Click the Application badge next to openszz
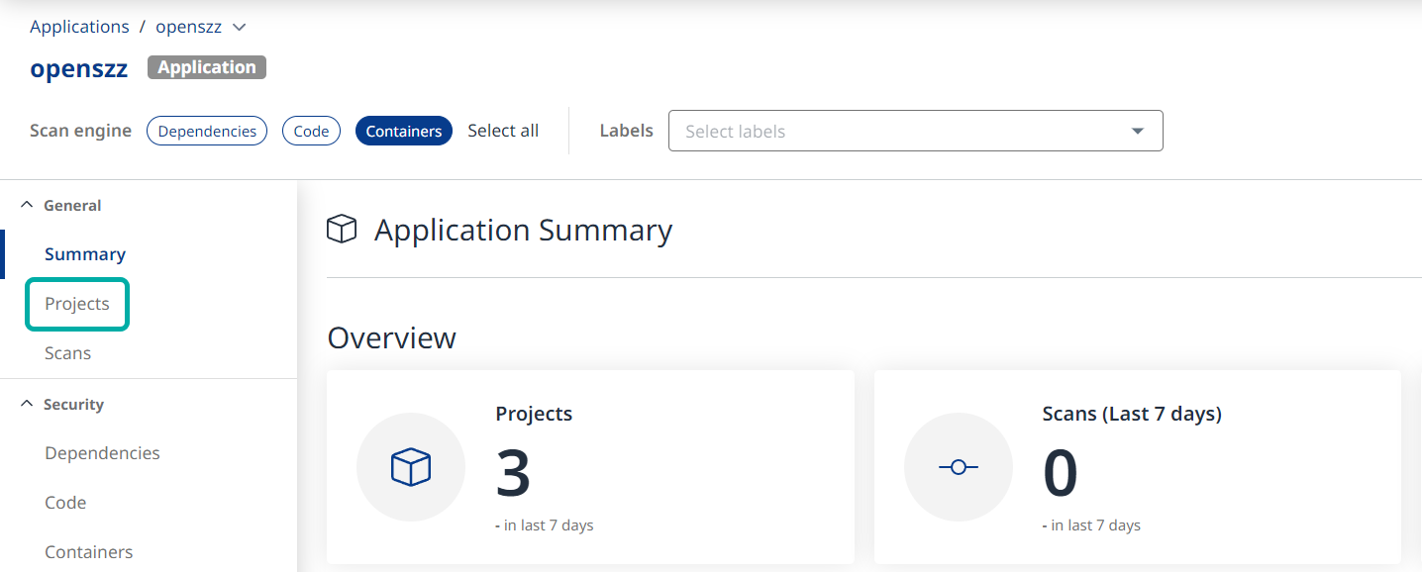The height and width of the screenshot is (572, 1422). point(206,67)
